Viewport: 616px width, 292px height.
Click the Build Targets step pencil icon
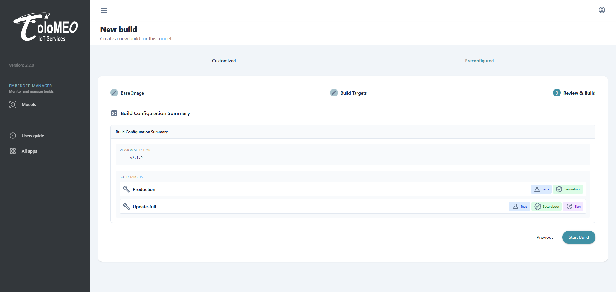point(334,93)
